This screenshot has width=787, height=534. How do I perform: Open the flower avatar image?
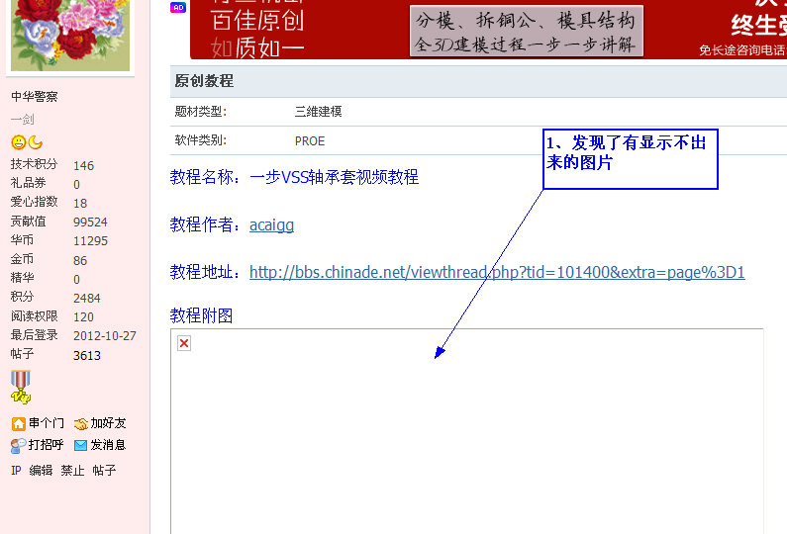[70, 35]
